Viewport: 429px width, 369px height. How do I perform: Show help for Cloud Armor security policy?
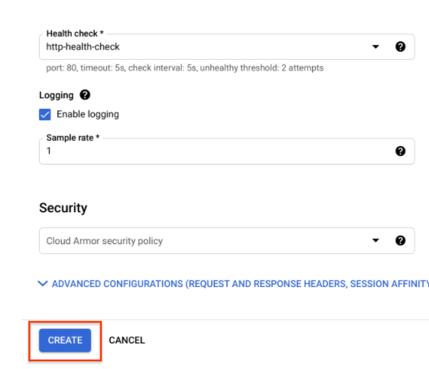(x=400, y=240)
